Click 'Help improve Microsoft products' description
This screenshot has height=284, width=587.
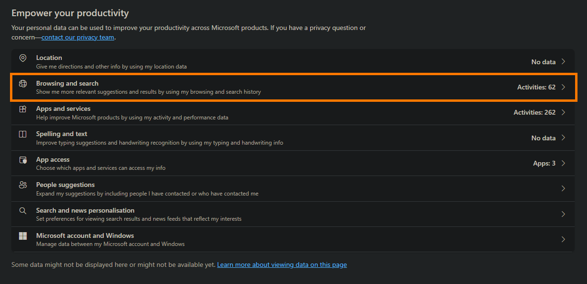click(132, 117)
